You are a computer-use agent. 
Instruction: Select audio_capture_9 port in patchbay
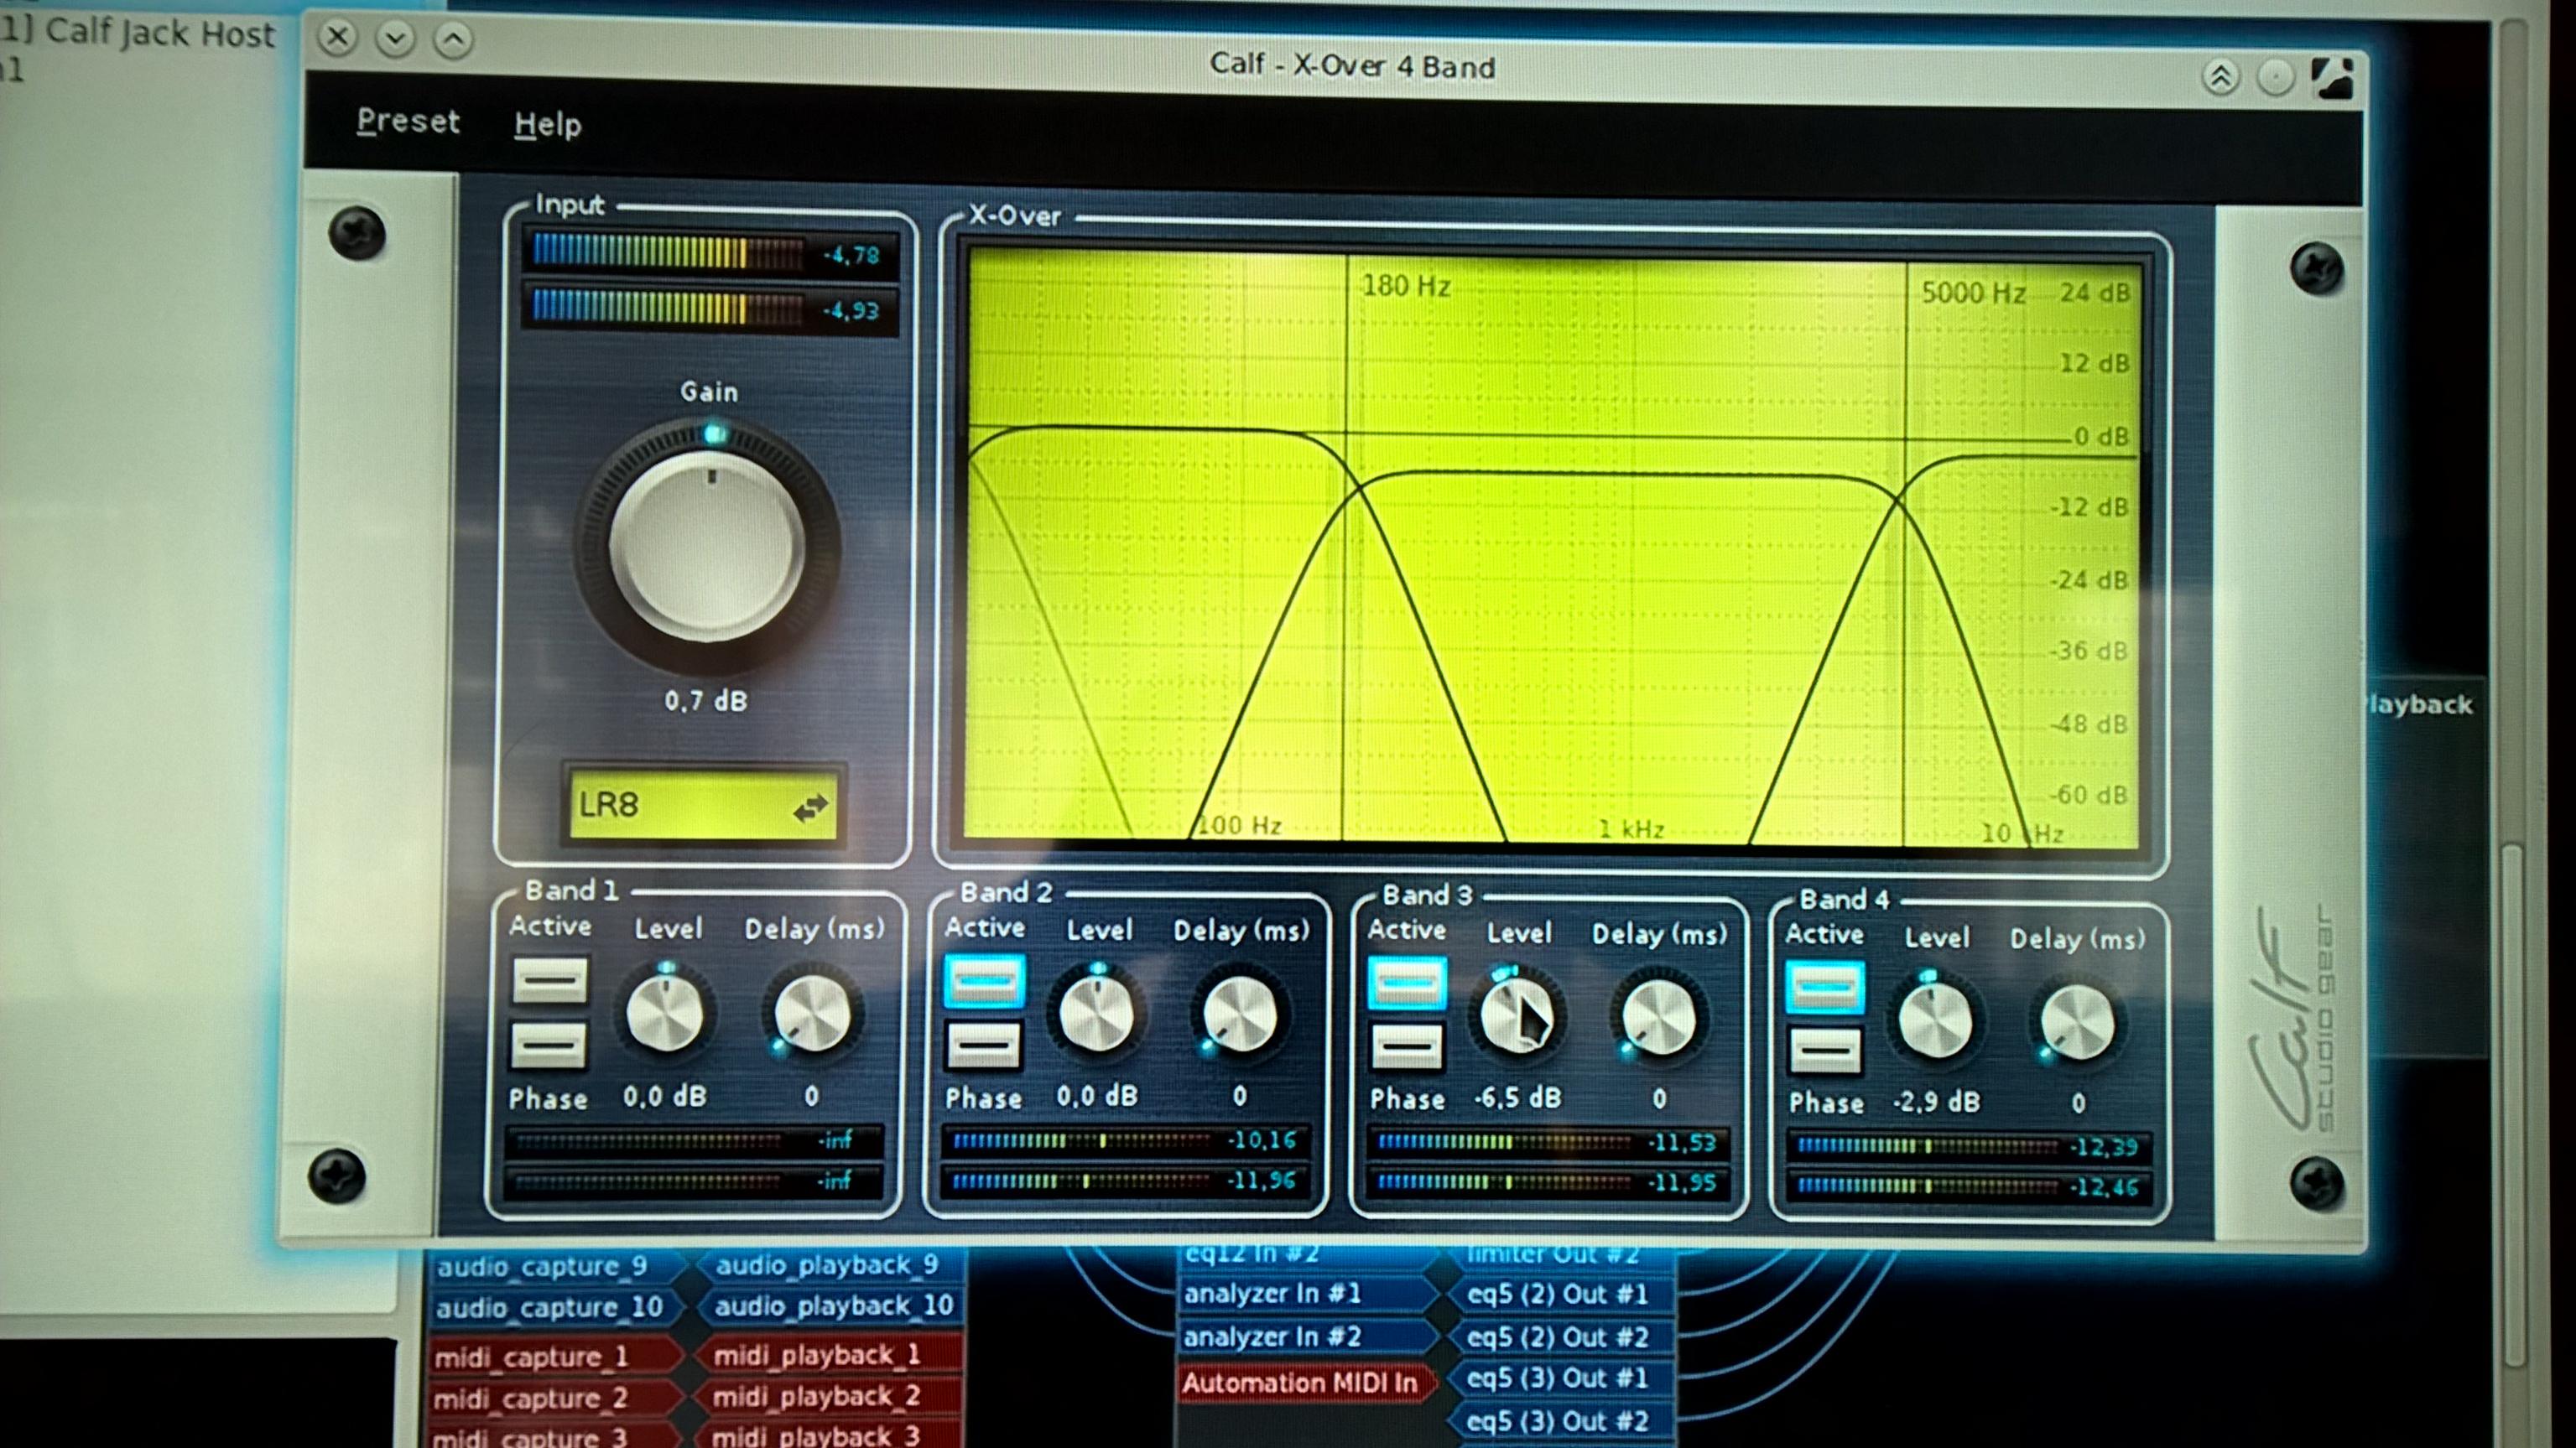point(556,1266)
